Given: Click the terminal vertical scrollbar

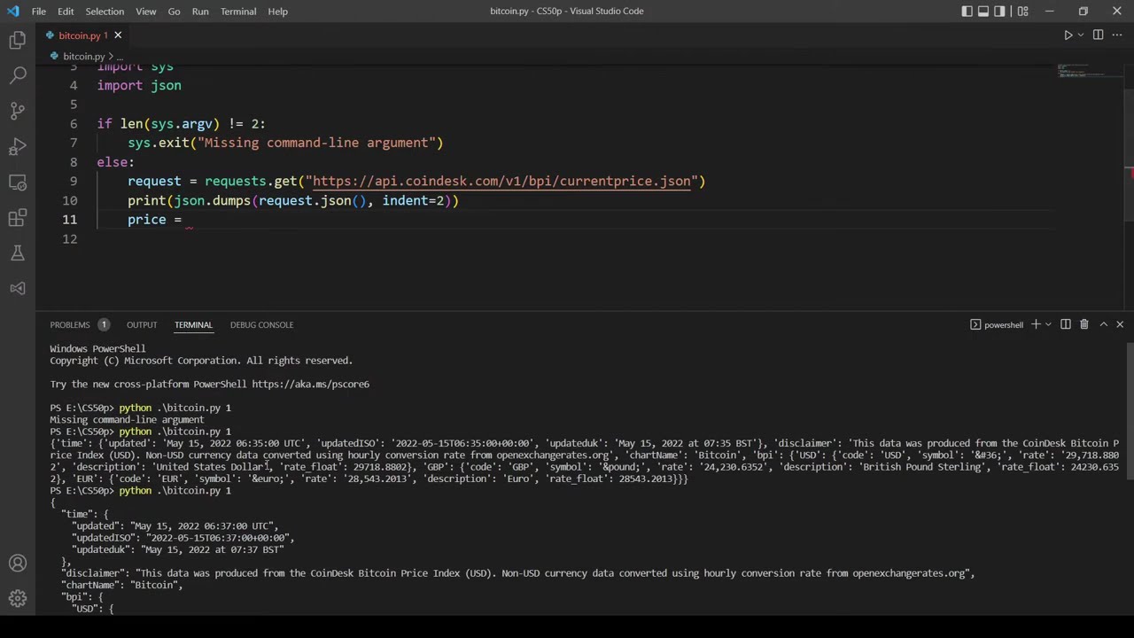Looking at the screenshot, I should pyautogui.click(x=1129, y=412).
